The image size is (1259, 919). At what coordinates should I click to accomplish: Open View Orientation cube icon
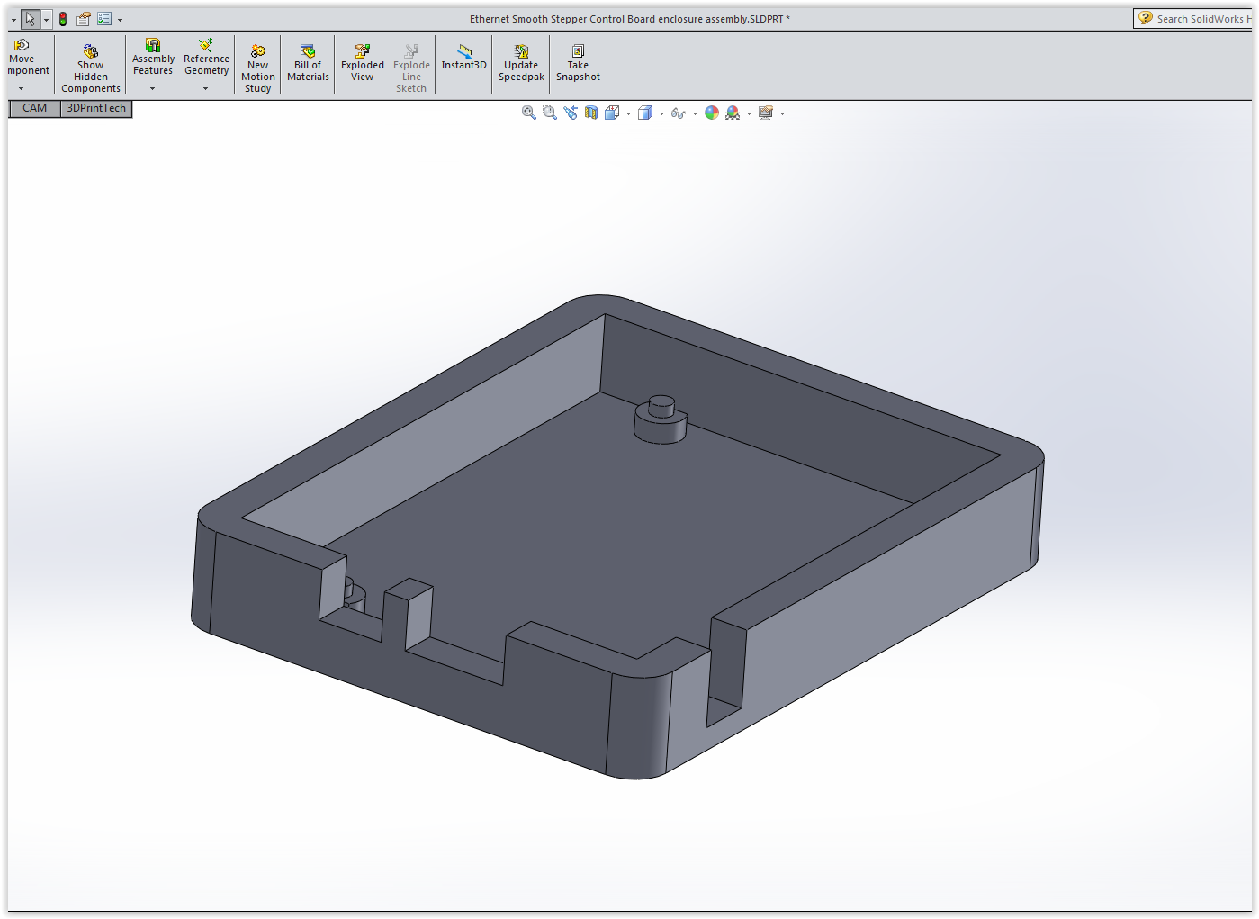click(612, 113)
